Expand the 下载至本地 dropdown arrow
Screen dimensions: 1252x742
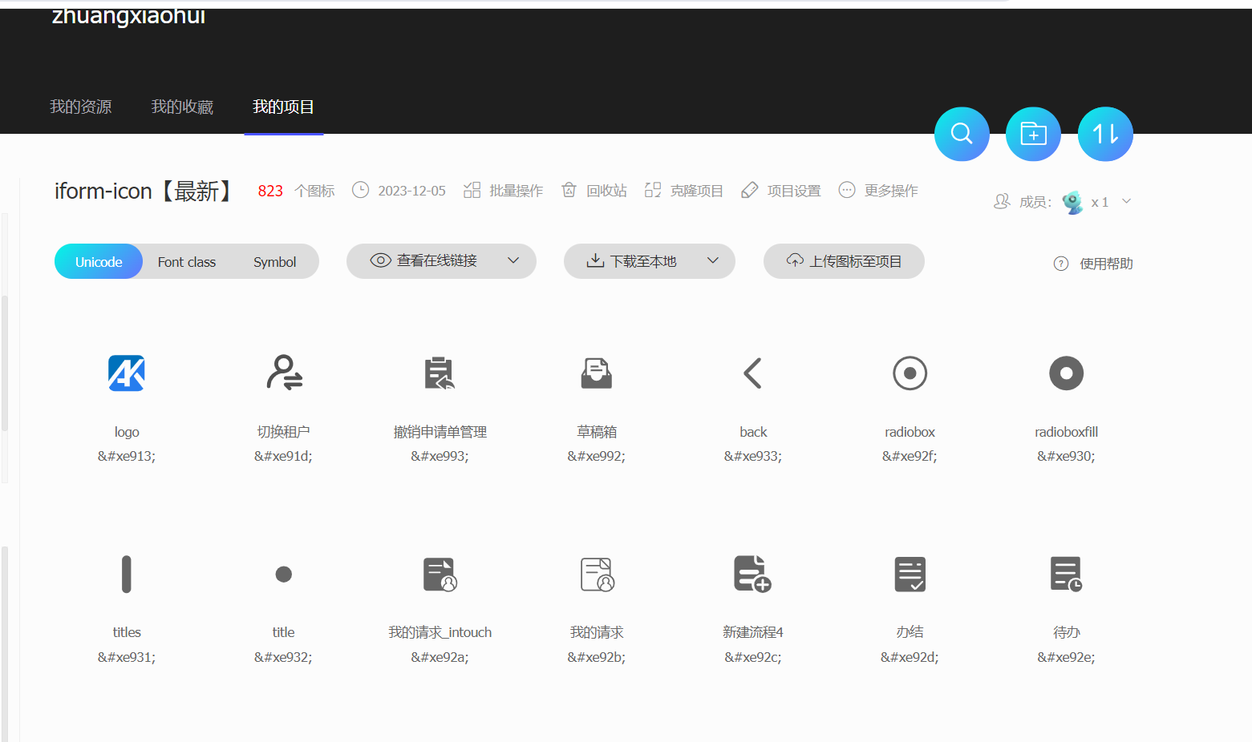[712, 261]
